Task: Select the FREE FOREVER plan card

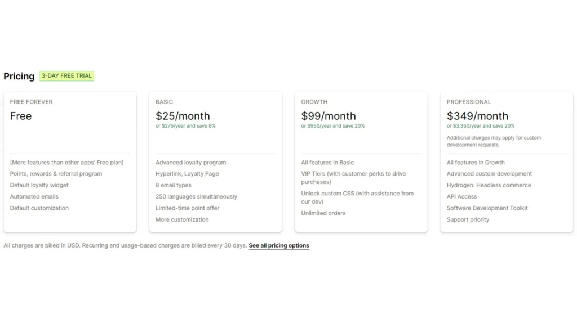Action: point(70,135)
